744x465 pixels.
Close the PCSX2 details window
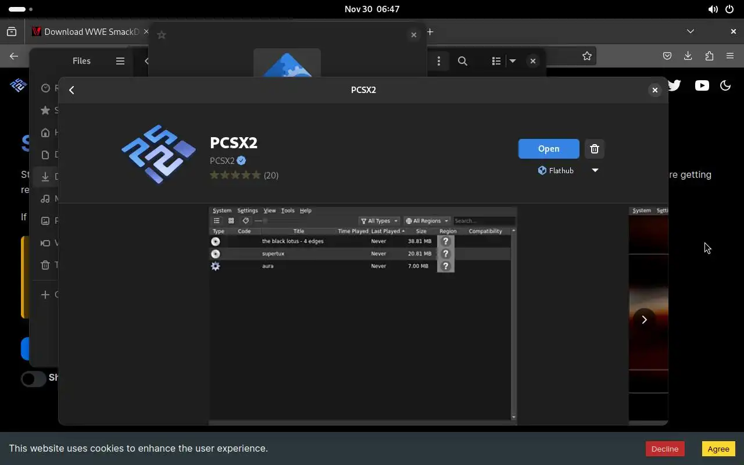pos(654,90)
